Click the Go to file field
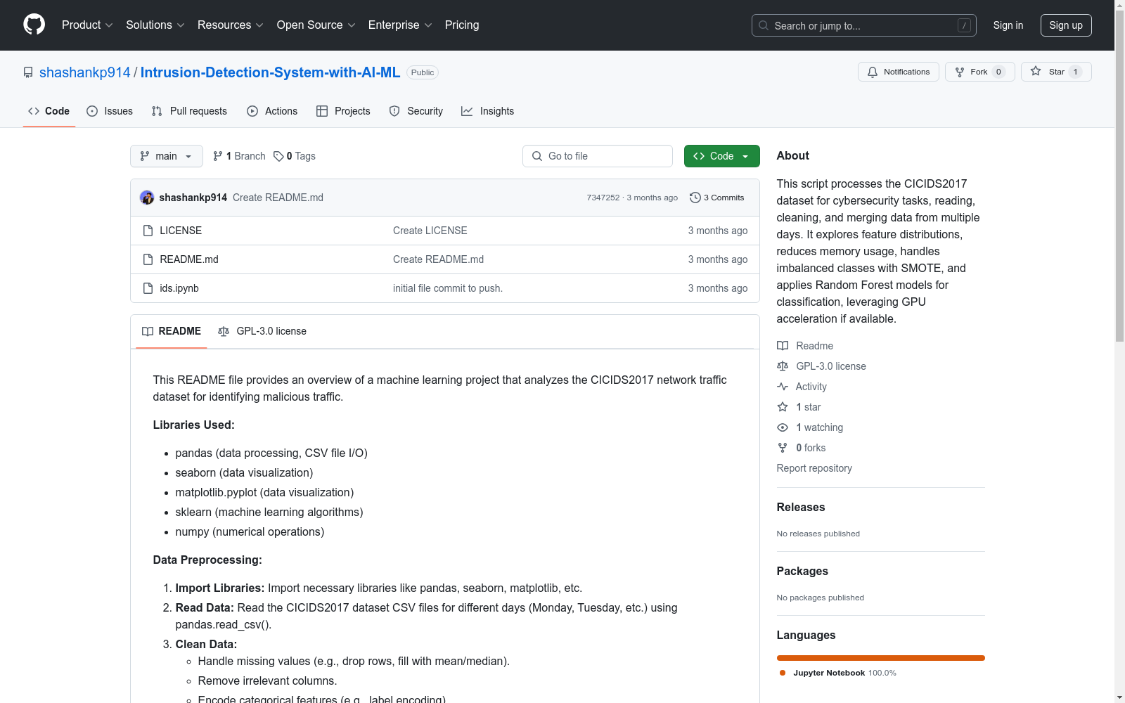The image size is (1125, 703). (598, 156)
